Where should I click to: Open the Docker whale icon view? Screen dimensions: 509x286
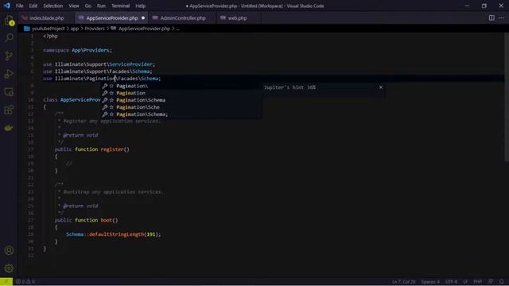[9, 128]
